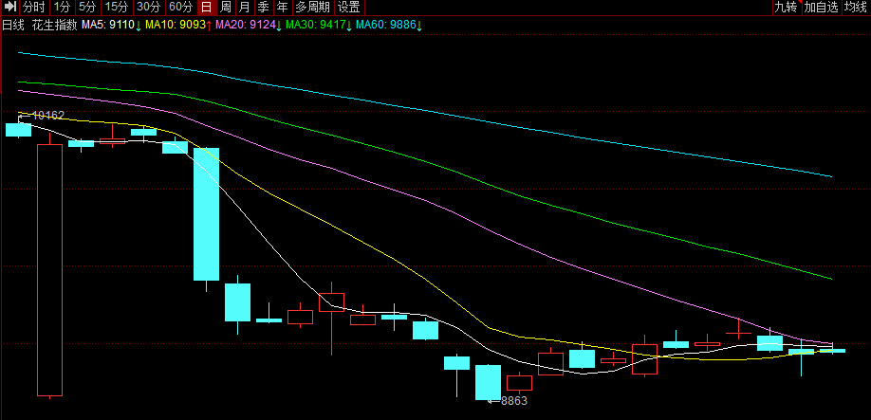Select the 15分 period tab
Viewport: 871px width, 420px height.
(x=117, y=8)
